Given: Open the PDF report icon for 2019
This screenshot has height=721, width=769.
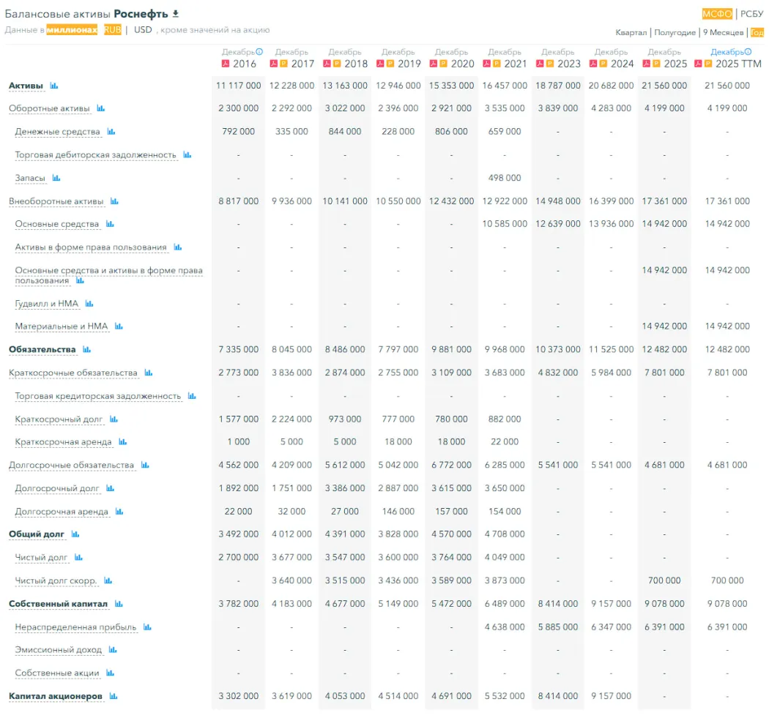Looking at the screenshot, I should [x=380, y=64].
